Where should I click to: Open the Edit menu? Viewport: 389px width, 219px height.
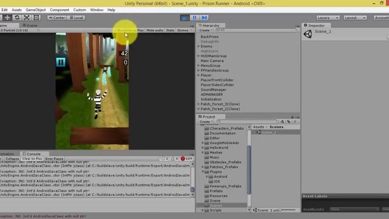(x=4, y=10)
